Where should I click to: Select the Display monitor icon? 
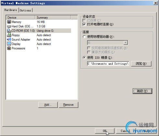coord(9,44)
